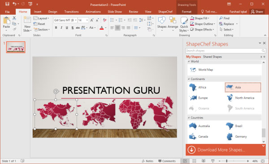Apply red font color
This screenshot has height=164, width=269.
102,28
